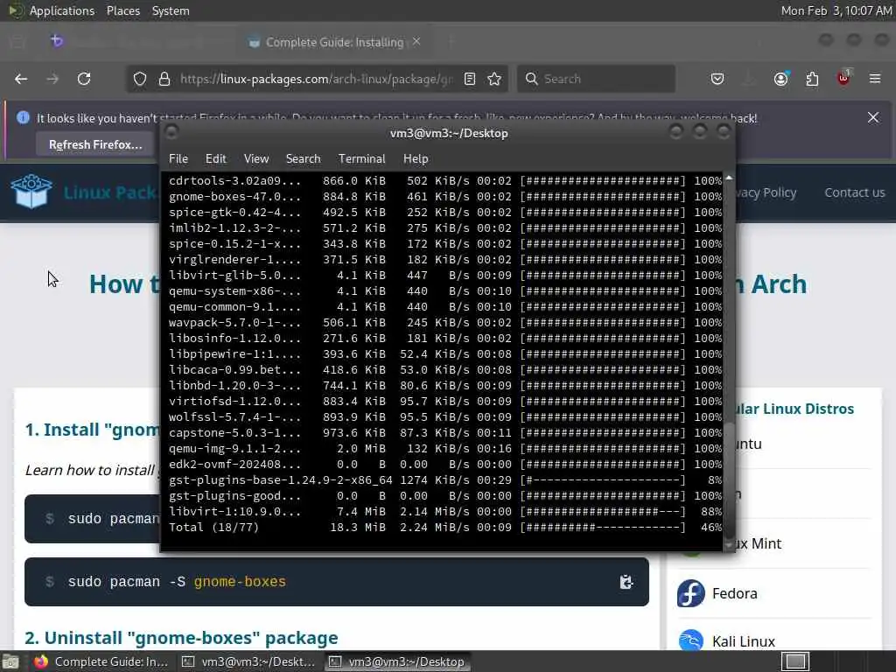Click the uBlock Origin extension icon

[x=844, y=78]
